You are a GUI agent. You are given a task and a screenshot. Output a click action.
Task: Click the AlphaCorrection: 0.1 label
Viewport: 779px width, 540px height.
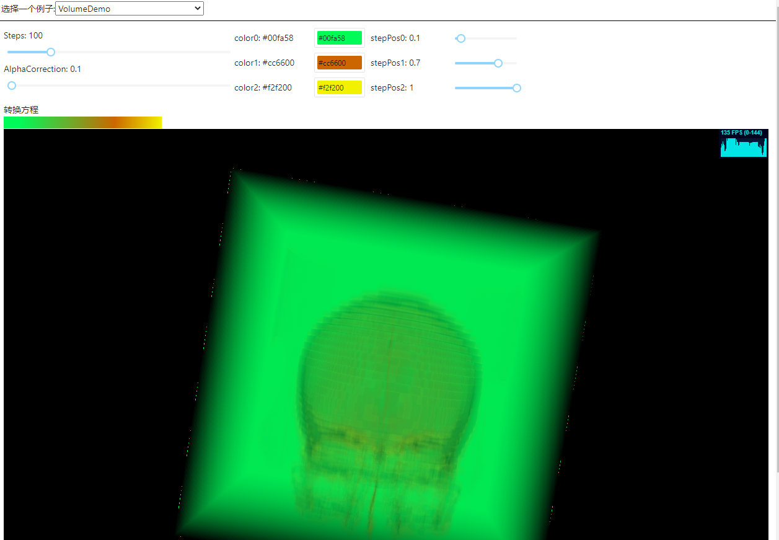point(42,69)
